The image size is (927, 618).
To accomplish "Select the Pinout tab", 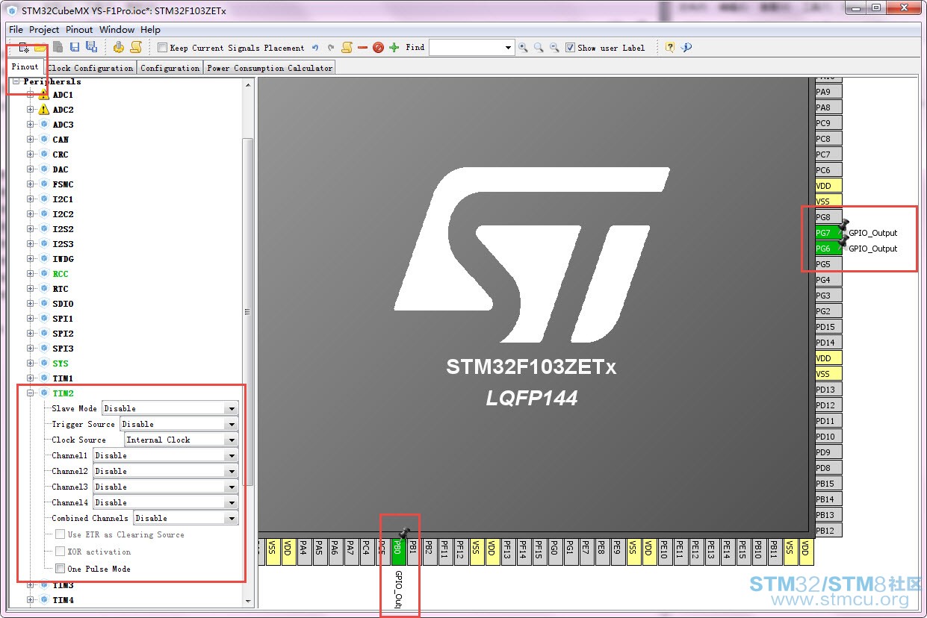I will (x=25, y=67).
